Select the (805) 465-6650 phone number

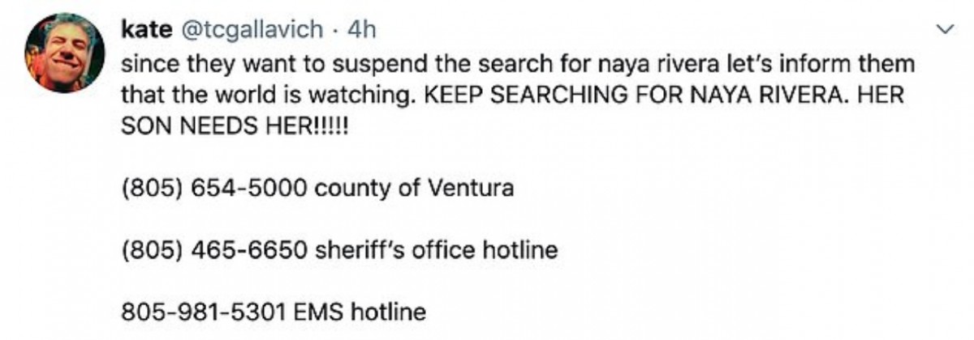click(214, 250)
